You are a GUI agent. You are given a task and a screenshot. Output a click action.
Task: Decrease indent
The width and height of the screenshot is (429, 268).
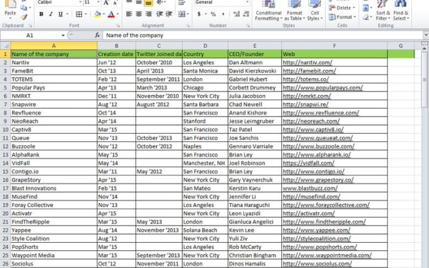point(160,14)
